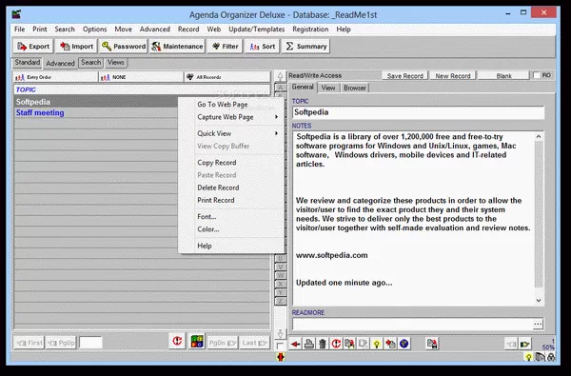Click the NOTES scrollbar up arrow
The image size is (571, 376).
pos(539,137)
